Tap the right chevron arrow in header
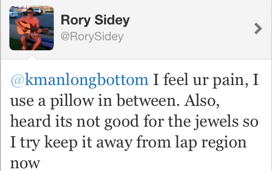Image resolution: width=272 pixels, height=171 pixels. 258,28
